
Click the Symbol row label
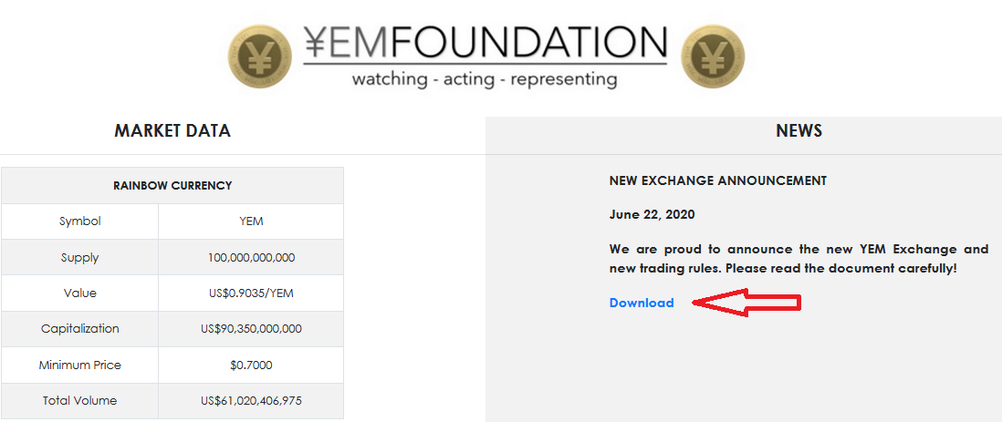[80, 221]
